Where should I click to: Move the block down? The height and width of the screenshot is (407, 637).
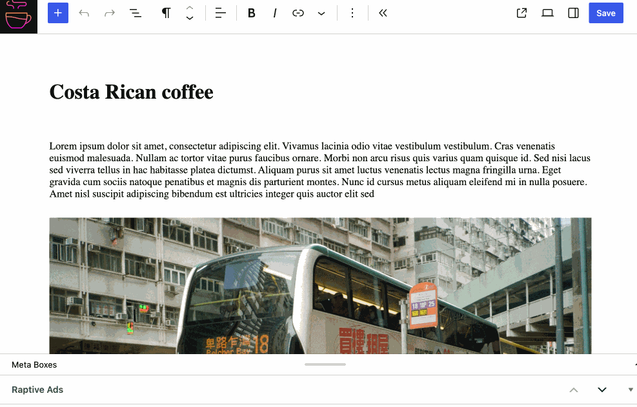point(189,18)
